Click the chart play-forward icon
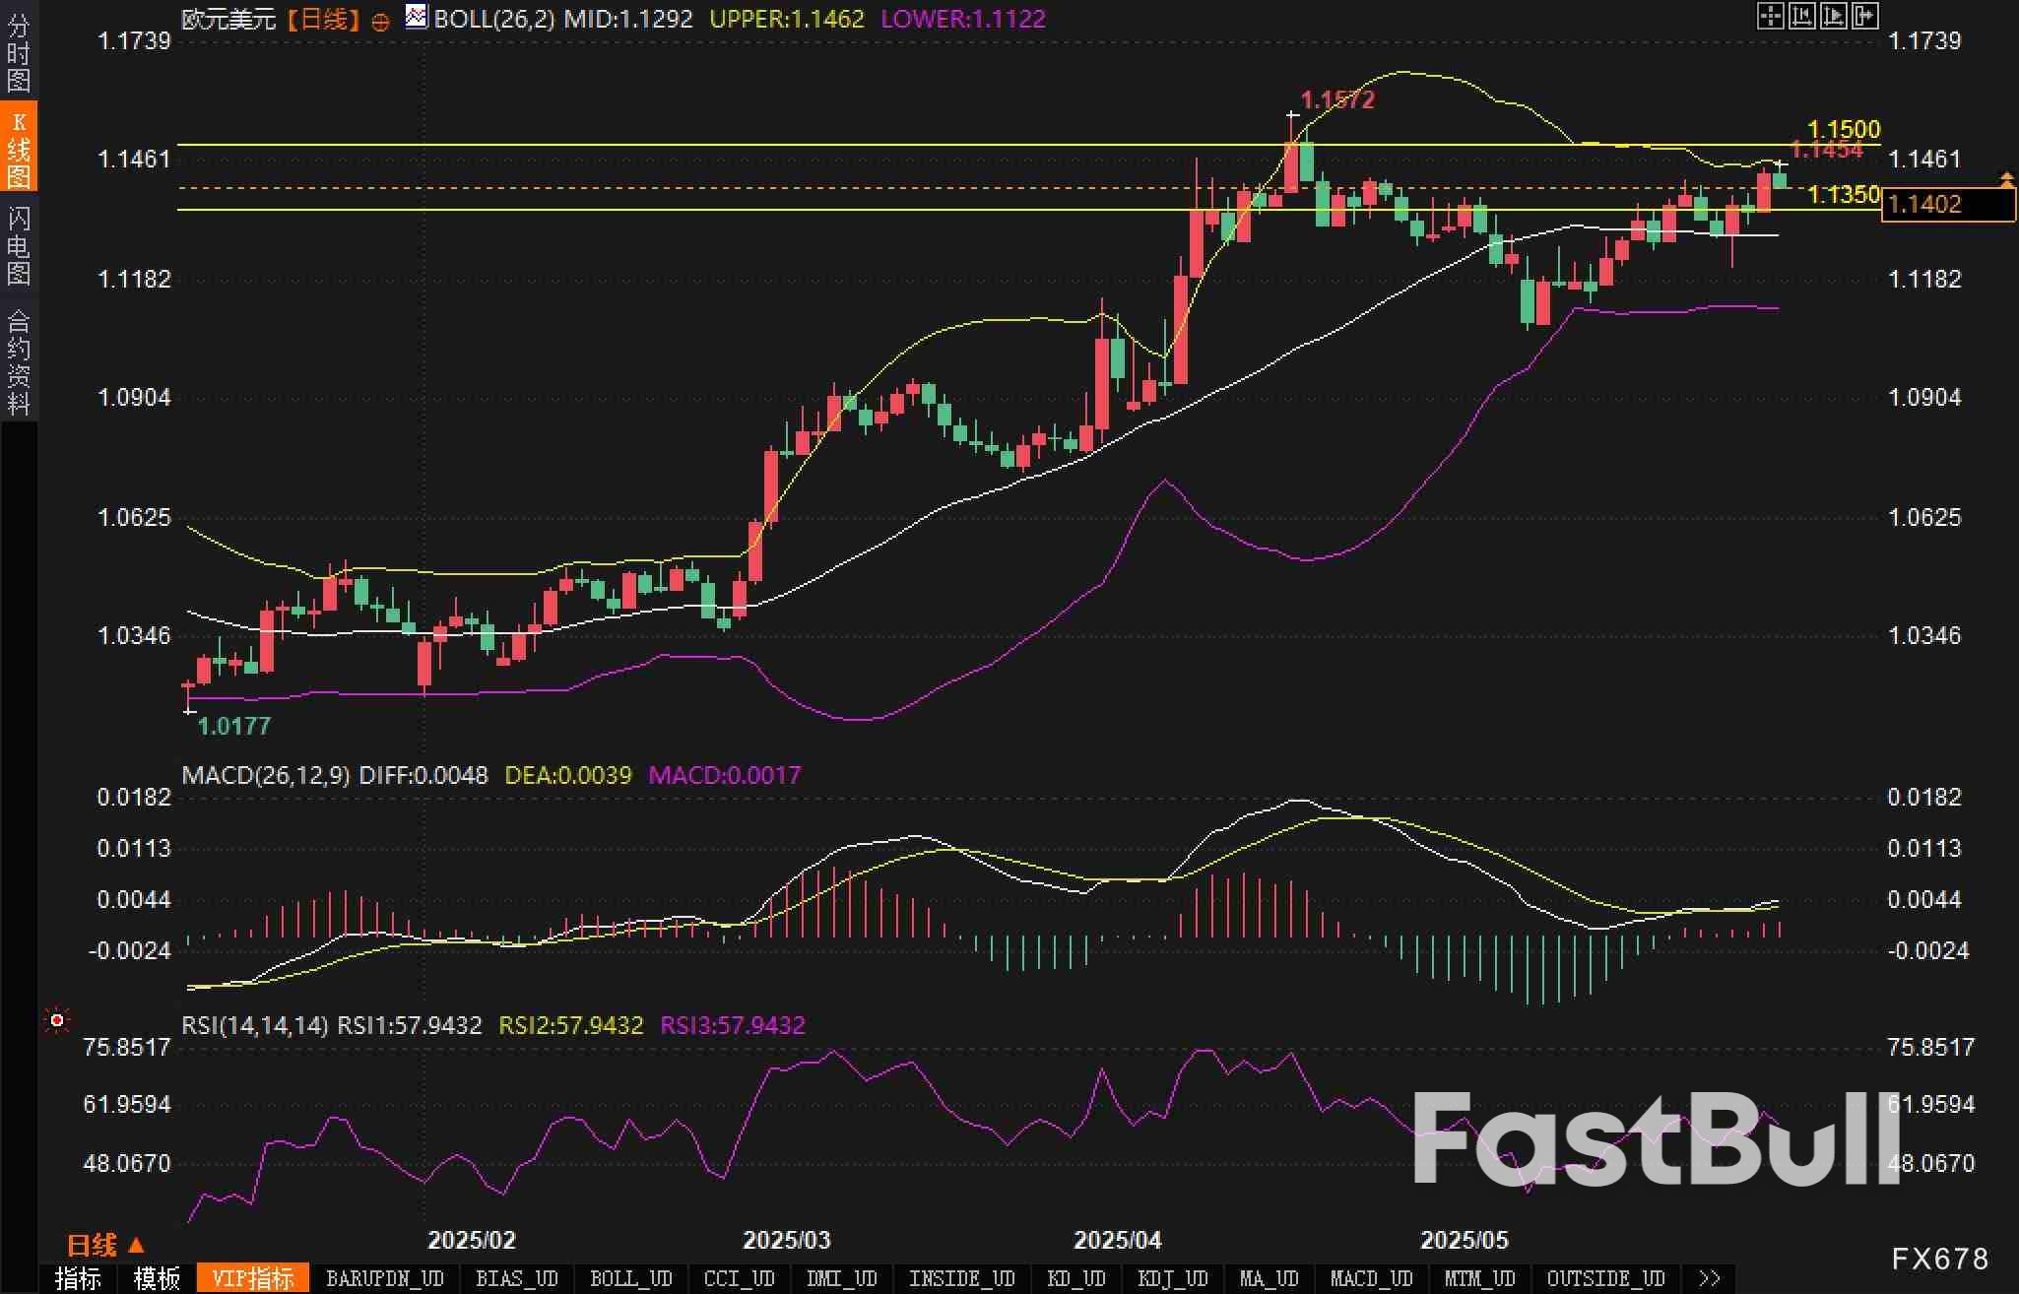The image size is (2019, 1294). pyautogui.click(x=1833, y=16)
